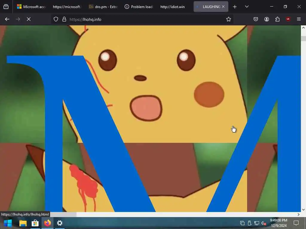
Task: Bookmark this page with the star
Action: [229, 19]
